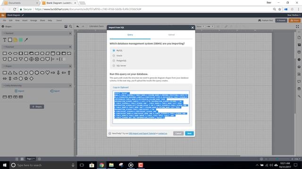Select the yellow Note shape
This screenshot has height=169, width=302.
pos(16,40)
